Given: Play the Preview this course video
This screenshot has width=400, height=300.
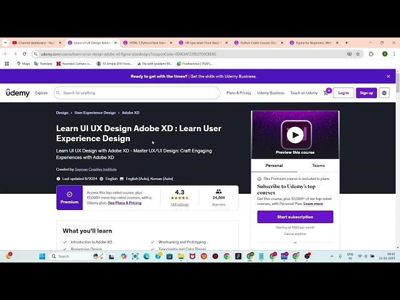Looking at the screenshot, I should 295,135.
